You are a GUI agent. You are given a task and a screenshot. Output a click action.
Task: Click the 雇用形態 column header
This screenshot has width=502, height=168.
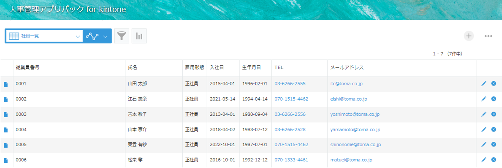(194, 68)
